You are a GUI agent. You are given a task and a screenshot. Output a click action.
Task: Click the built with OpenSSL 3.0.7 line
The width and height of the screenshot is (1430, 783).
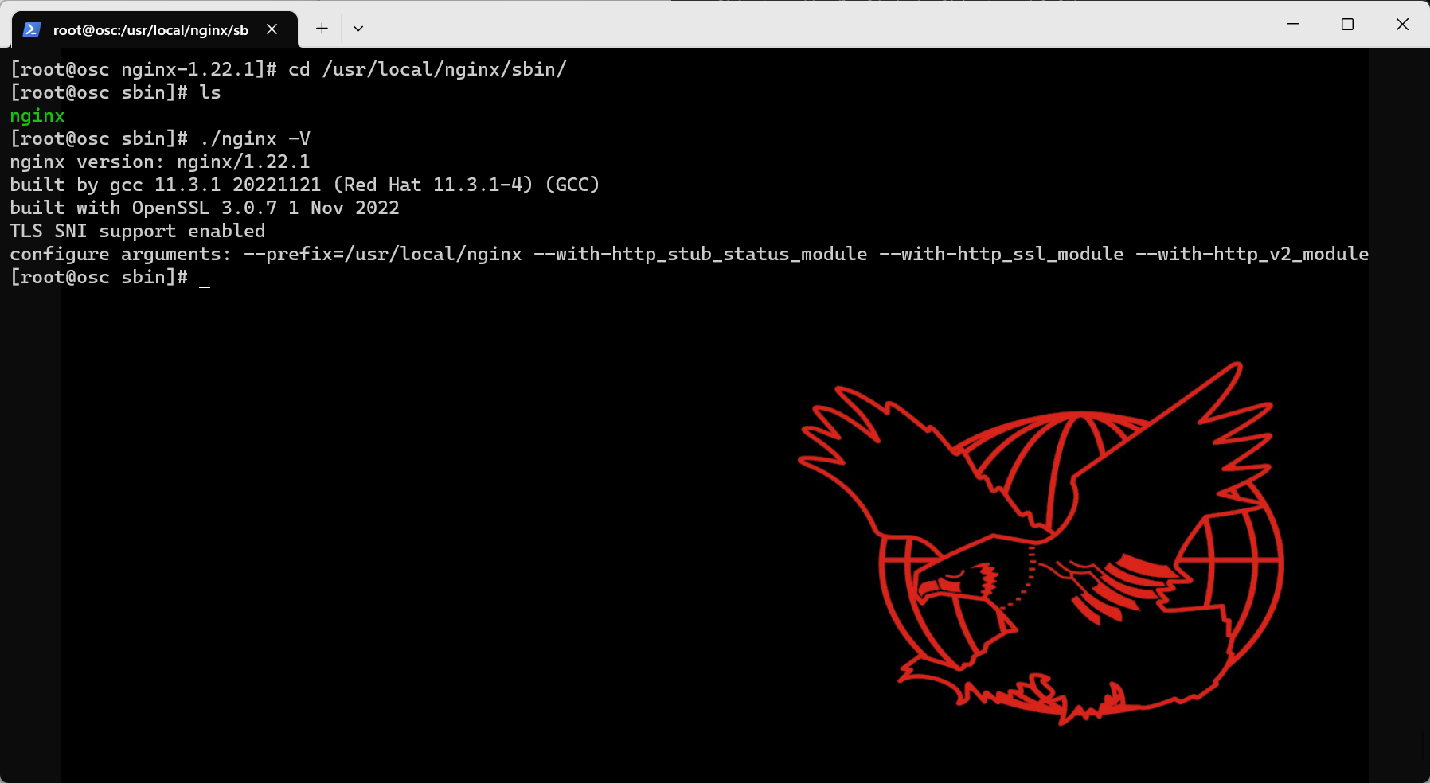(205, 208)
